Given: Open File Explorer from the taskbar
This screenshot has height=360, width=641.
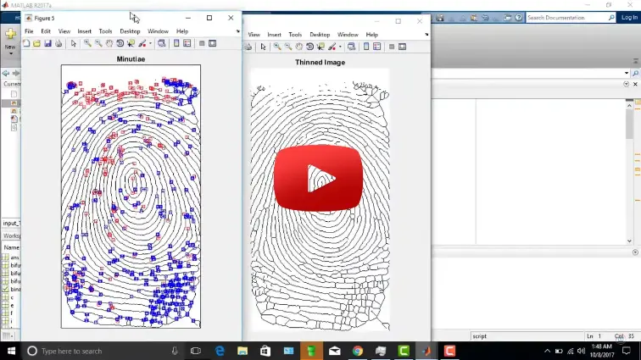Looking at the screenshot, I should [242, 351].
